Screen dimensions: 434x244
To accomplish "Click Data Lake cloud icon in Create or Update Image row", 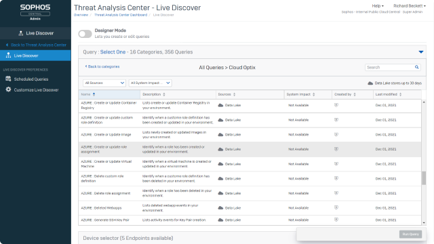I will click(x=220, y=135).
